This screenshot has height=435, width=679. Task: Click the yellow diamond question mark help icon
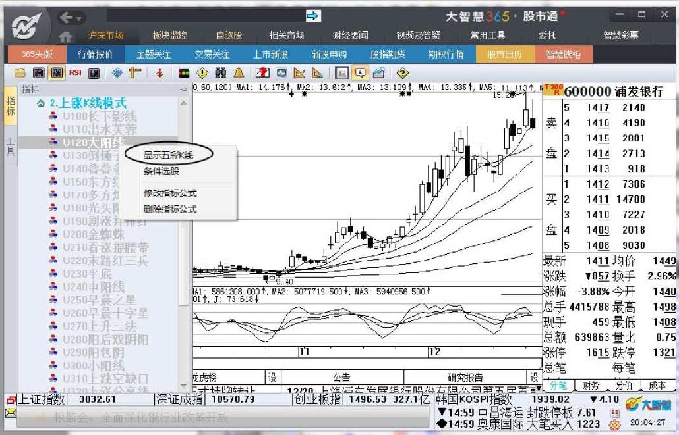tap(402, 73)
